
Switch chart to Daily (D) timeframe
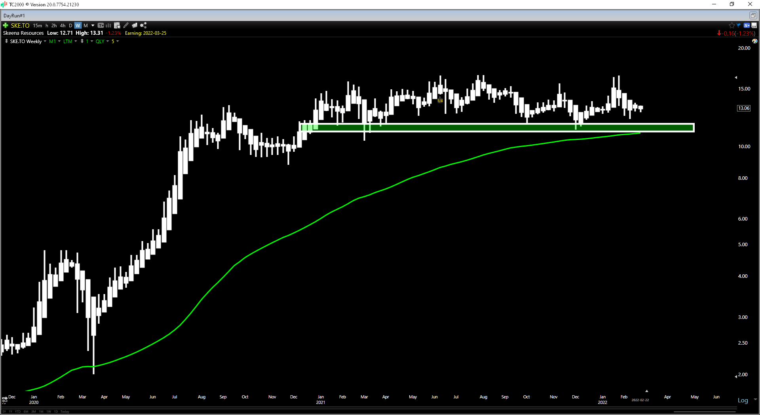(x=70, y=25)
